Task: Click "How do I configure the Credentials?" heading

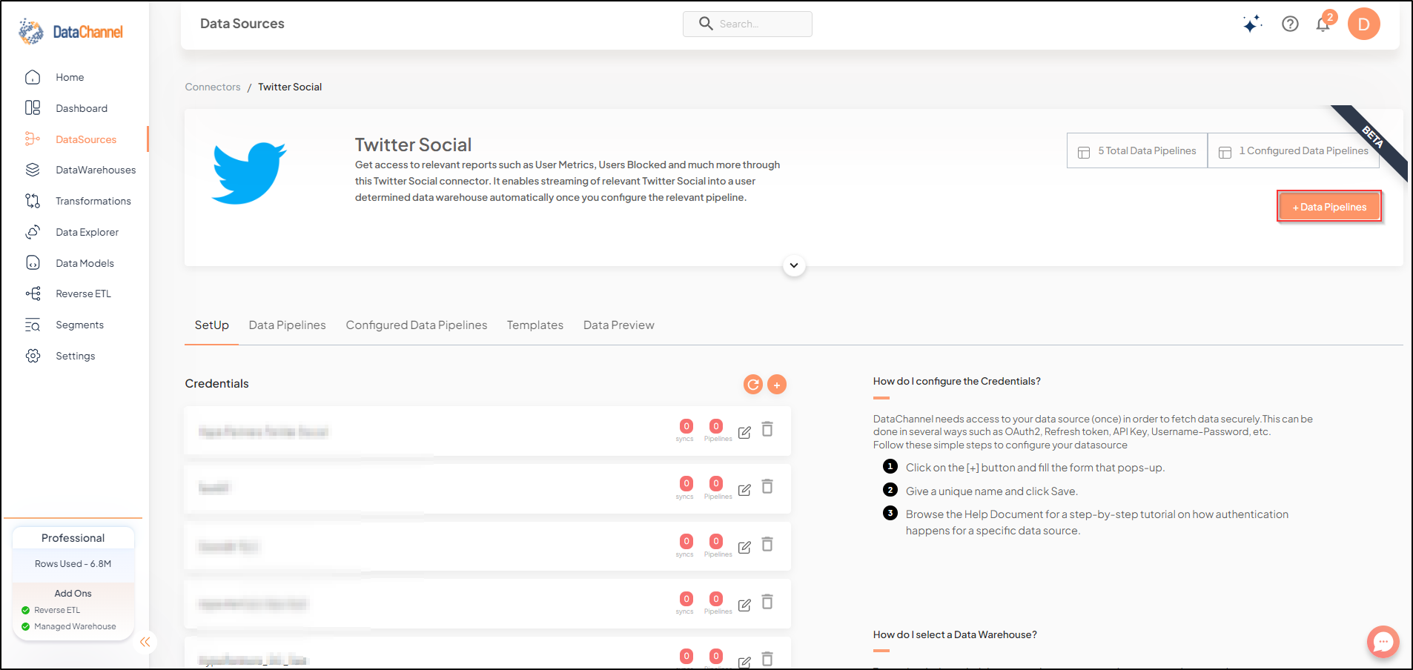Action: [x=956, y=381]
